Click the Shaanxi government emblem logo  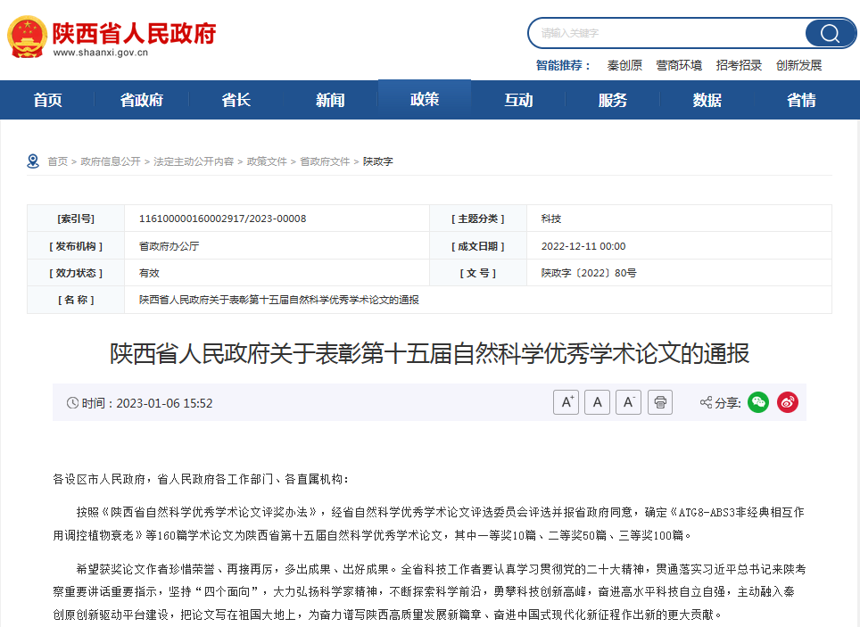[28, 37]
